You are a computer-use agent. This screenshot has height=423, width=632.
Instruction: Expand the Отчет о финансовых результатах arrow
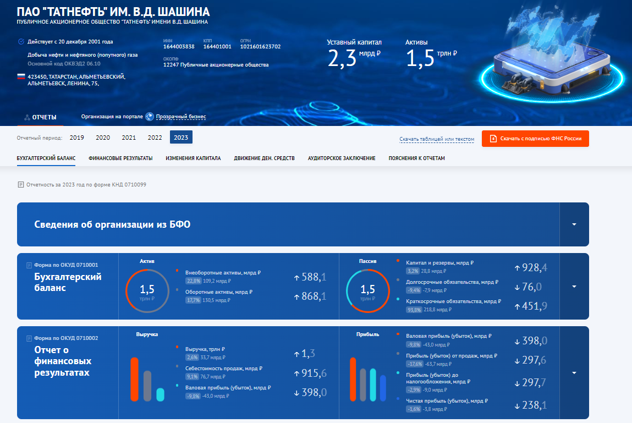tap(574, 372)
